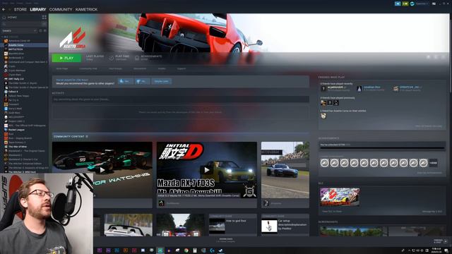
Task: Play the Initial D Mazda RX-7 video
Action: [207, 170]
